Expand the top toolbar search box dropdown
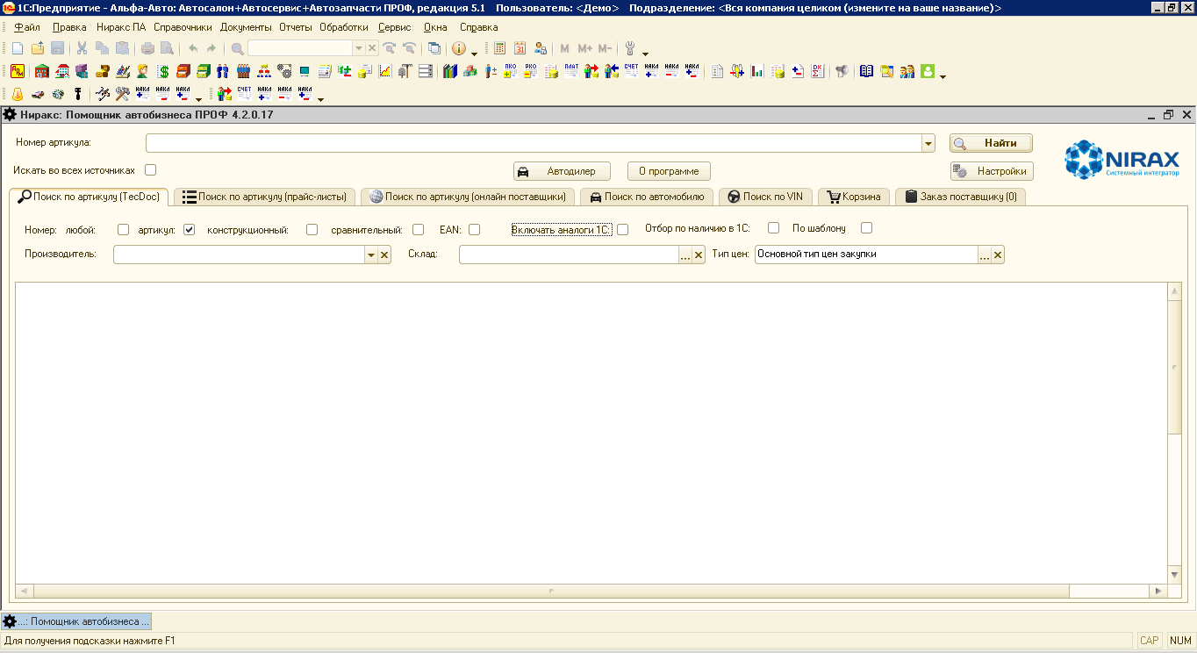 click(x=358, y=48)
